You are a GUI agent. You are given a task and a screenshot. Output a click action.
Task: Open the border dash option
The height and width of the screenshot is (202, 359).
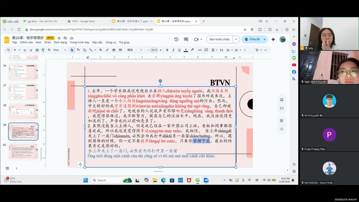120,50
